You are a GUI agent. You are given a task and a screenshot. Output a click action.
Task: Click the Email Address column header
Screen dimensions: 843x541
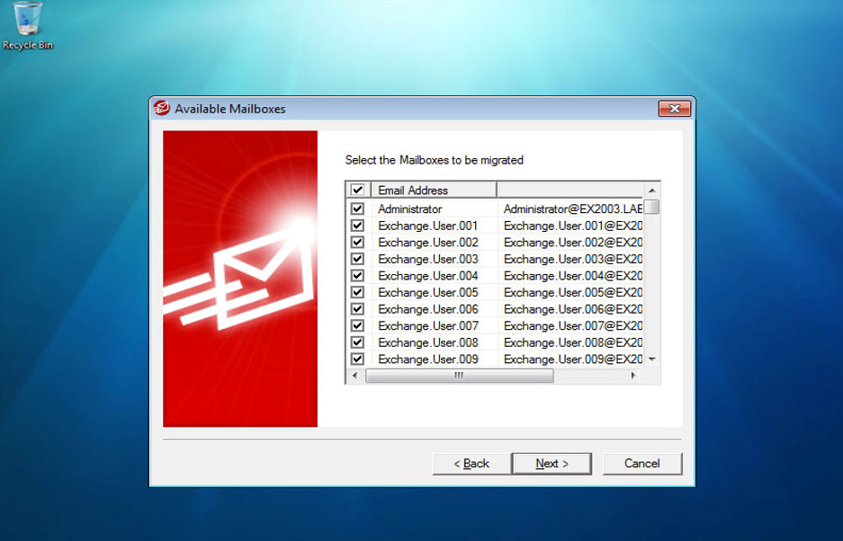(434, 190)
